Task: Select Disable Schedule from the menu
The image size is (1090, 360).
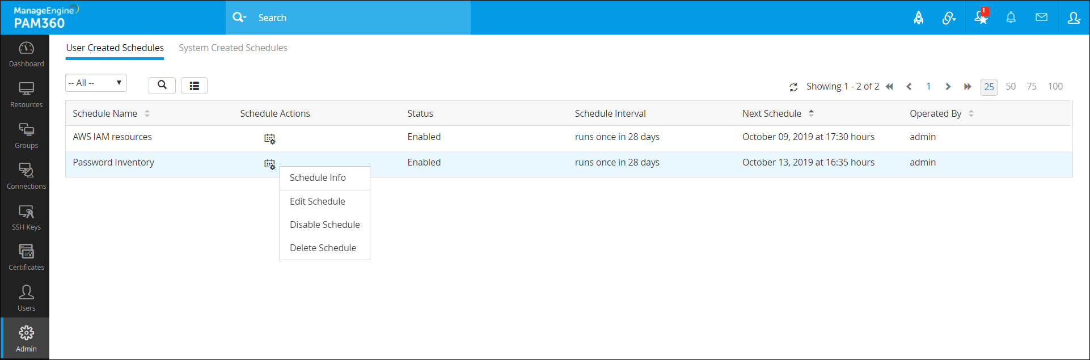Action: (x=324, y=225)
